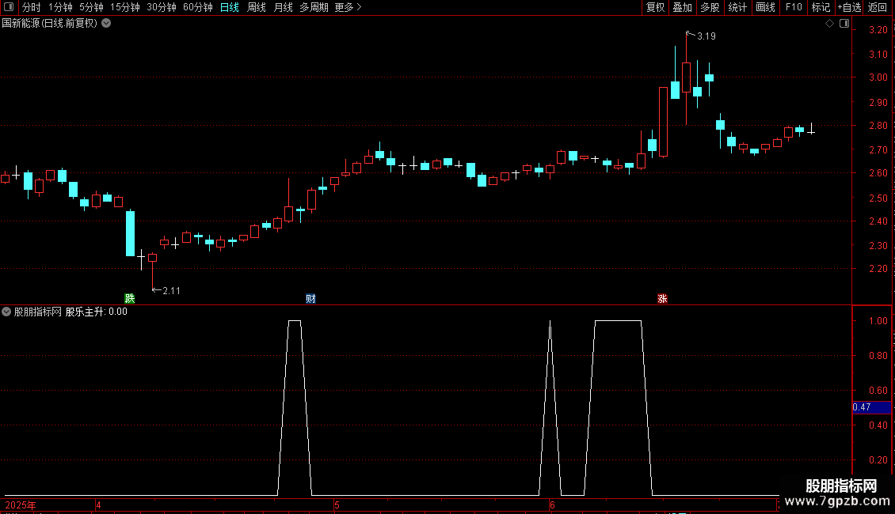895x514 pixels.
Task: Click the panel layout icon at top-left
Action: coord(9,7)
